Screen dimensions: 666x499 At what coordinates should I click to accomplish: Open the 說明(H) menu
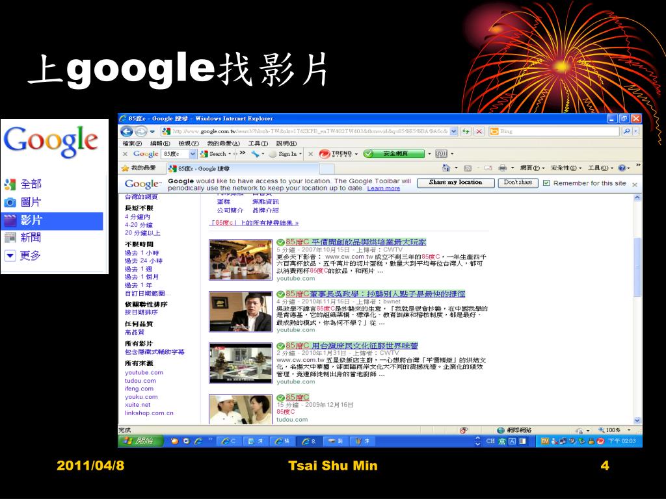(286, 144)
